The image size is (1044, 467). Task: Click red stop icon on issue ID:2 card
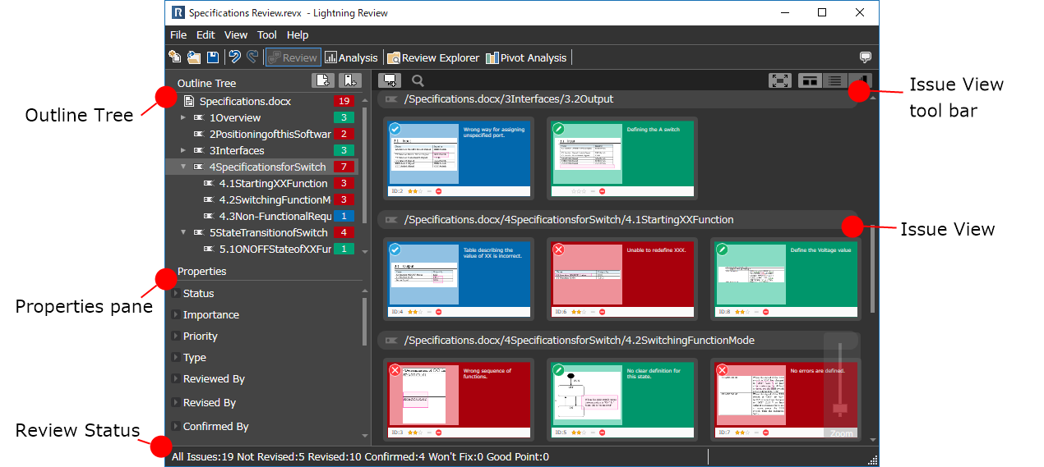coord(439,191)
